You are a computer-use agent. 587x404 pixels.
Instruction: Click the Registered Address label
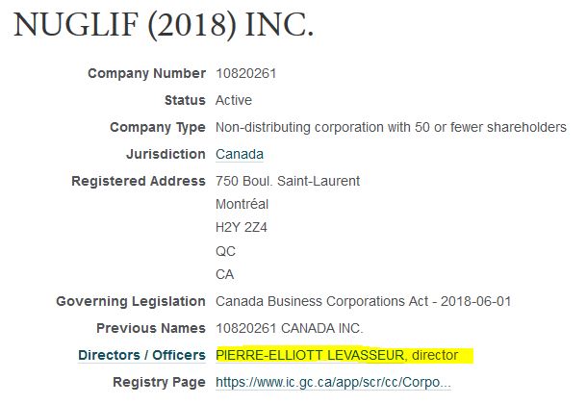point(139,181)
